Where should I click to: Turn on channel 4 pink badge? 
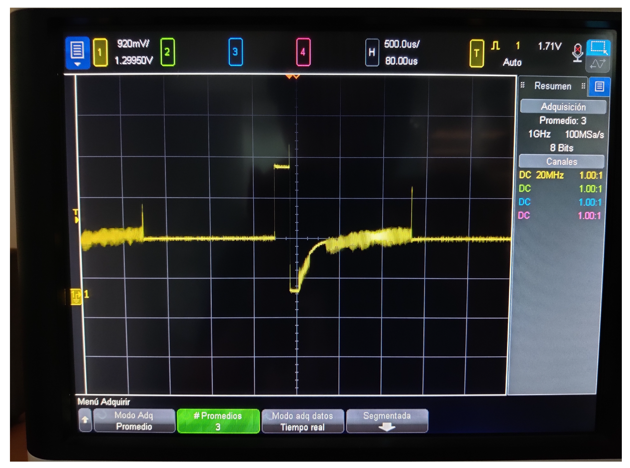click(x=303, y=52)
